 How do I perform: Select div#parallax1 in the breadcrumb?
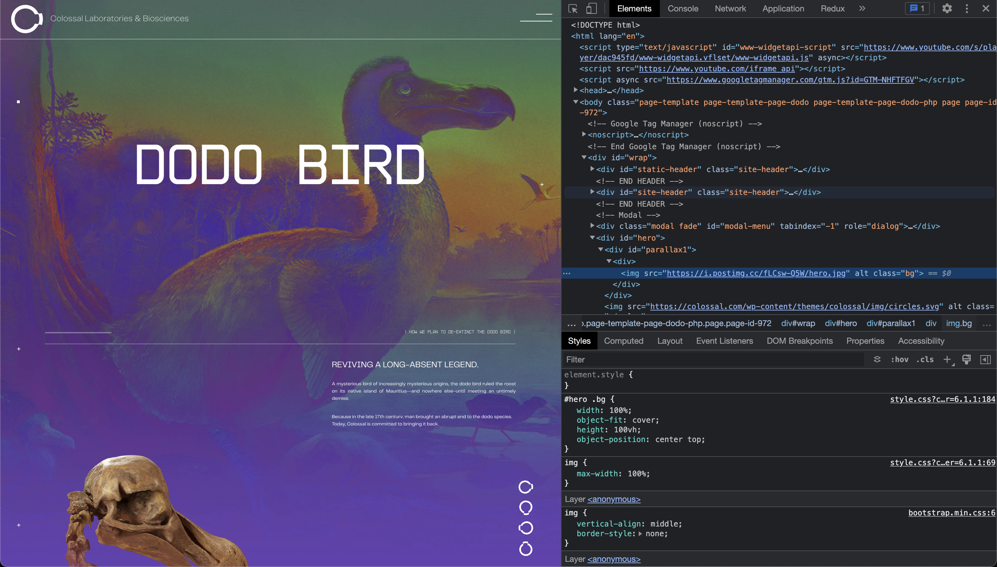click(891, 323)
